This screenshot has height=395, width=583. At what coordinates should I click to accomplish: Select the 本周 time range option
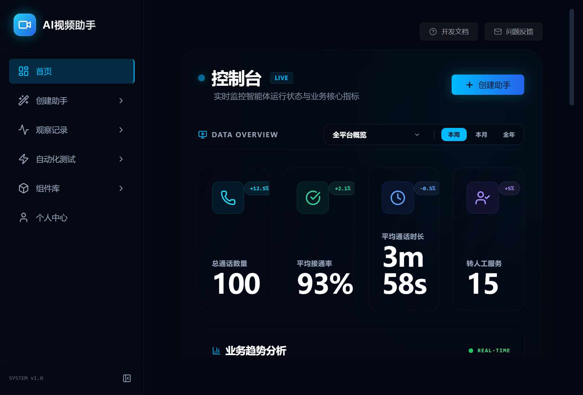pyautogui.click(x=454, y=135)
